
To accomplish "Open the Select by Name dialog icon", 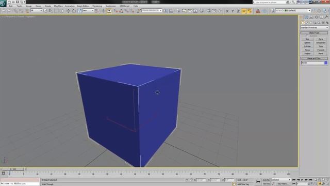I will point(51,11).
